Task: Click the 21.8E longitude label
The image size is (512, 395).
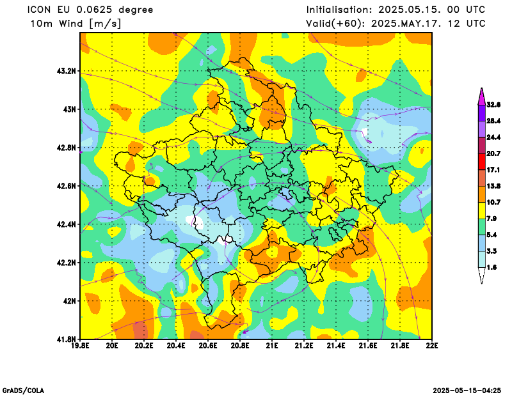Action: [400, 346]
